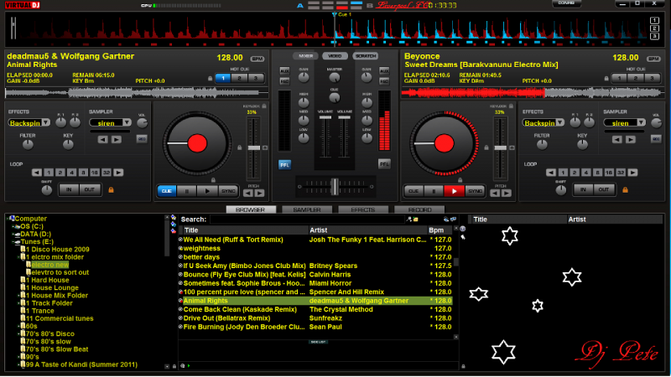Image resolution: width=671 pixels, height=377 pixels.
Task: Click the left deck filter knob
Action: point(28,144)
